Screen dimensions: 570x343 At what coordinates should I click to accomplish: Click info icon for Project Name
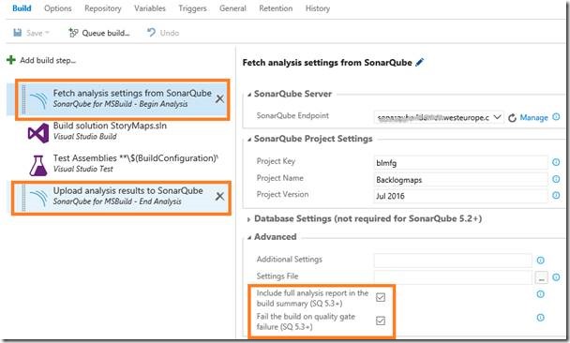[x=556, y=179]
